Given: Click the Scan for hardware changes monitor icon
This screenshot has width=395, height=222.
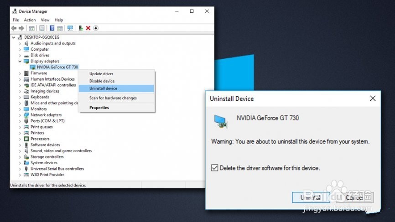Looking at the screenshot, I should pyautogui.click(x=70, y=28).
